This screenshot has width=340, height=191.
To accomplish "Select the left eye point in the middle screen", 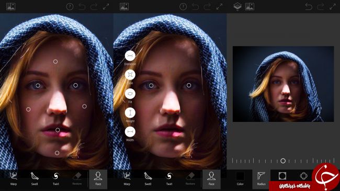I will [151, 85].
